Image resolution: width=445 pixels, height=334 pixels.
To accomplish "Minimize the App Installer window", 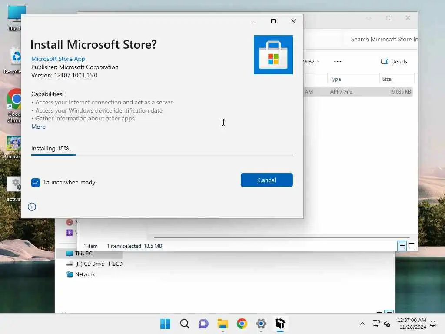I will (253, 21).
